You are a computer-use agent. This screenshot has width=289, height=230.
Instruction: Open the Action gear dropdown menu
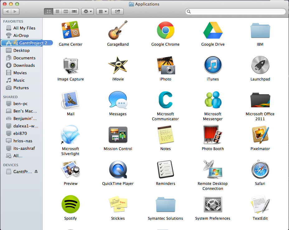coord(87,11)
